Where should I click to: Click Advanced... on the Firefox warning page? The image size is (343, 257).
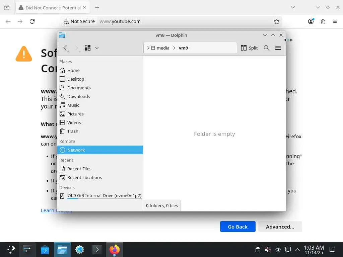click(280, 227)
